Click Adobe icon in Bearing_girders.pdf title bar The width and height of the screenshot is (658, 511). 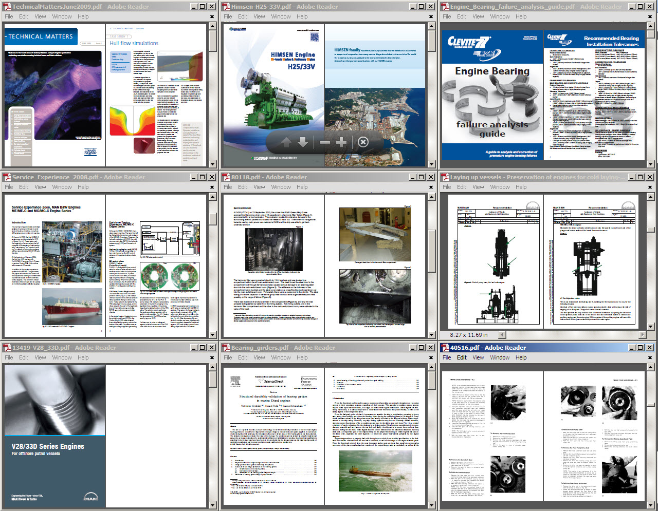[x=225, y=348]
